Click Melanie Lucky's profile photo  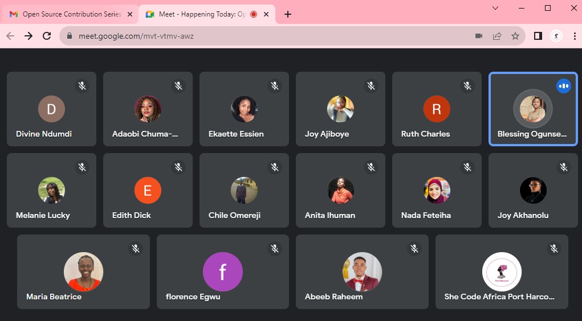[52, 190]
